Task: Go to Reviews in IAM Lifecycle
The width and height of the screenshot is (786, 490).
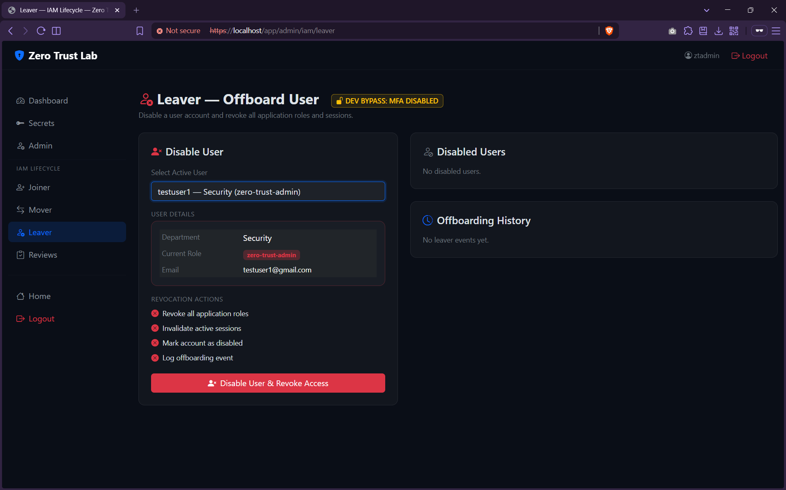Action: (43, 255)
